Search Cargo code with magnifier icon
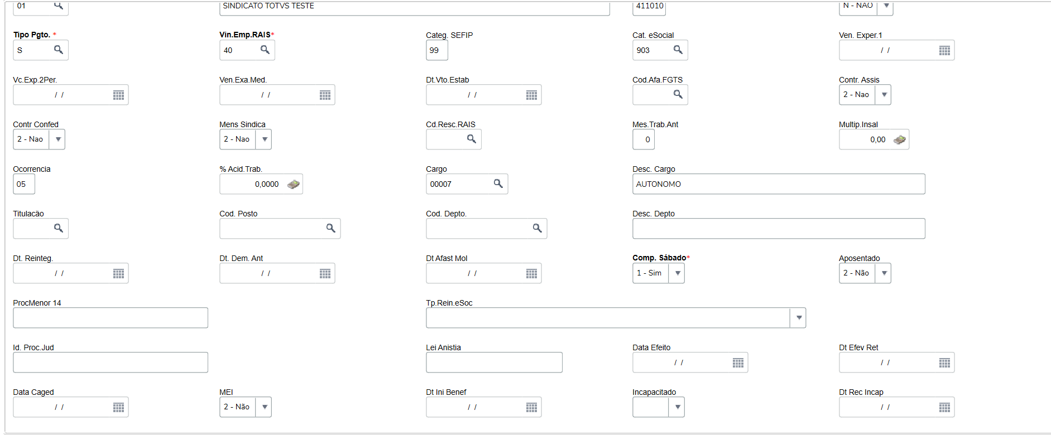The image size is (1051, 435). [x=498, y=183]
